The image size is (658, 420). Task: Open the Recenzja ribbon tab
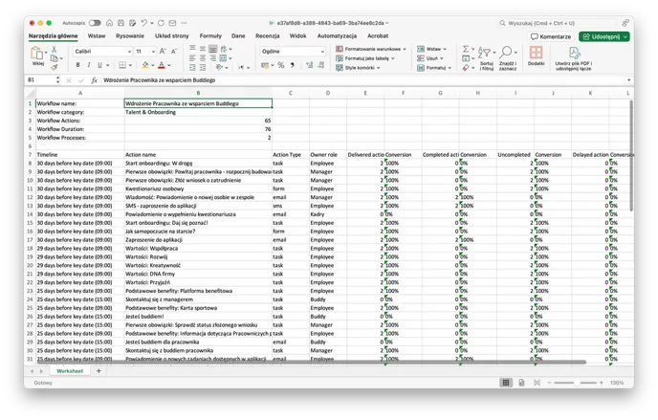click(x=267, y=34)
